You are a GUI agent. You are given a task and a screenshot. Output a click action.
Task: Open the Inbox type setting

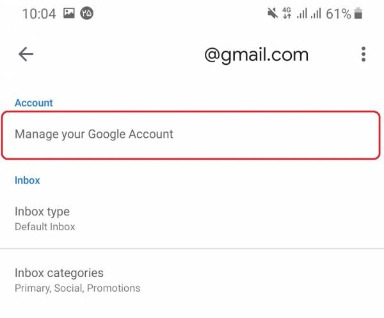192,219
